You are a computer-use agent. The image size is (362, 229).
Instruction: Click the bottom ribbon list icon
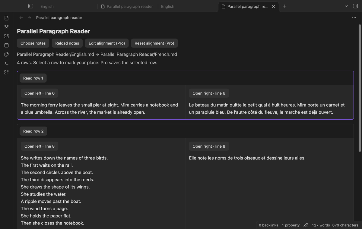tap(6, 72)
